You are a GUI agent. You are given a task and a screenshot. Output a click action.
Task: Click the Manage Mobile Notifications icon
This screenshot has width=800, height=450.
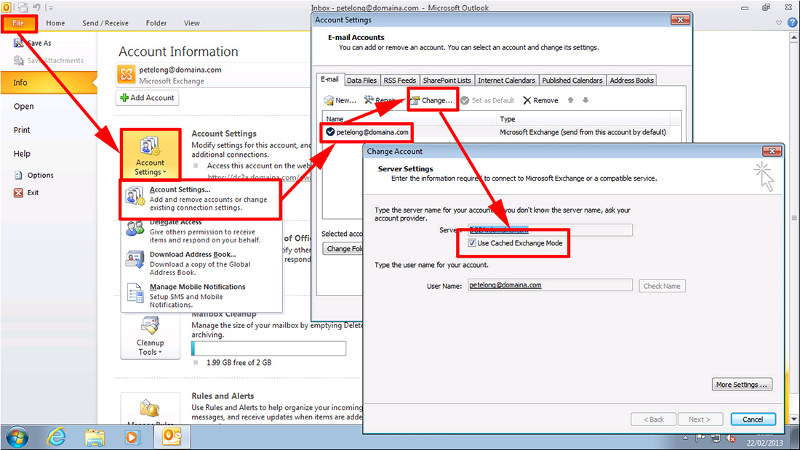pos(135,293)
